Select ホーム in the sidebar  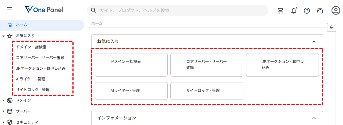[x=21, y=25]
